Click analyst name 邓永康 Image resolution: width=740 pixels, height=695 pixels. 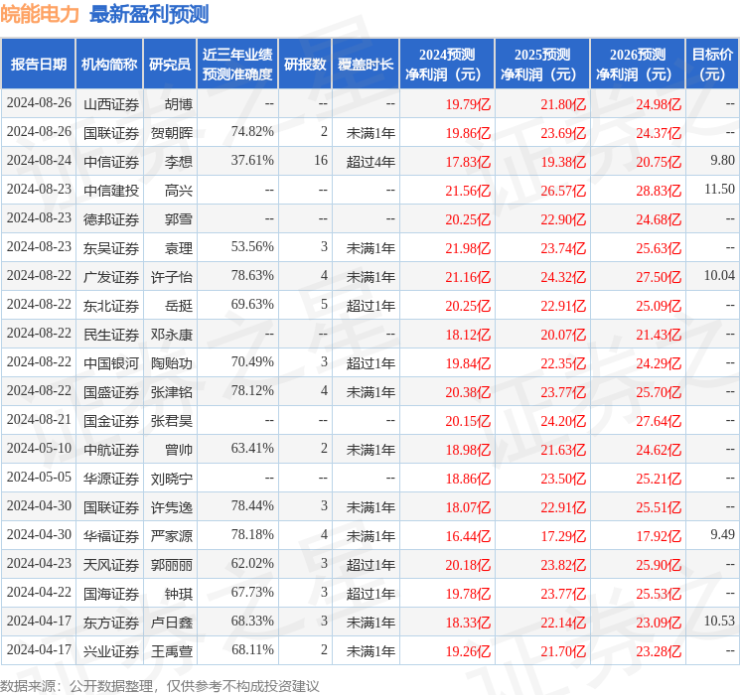coord(172,335)
